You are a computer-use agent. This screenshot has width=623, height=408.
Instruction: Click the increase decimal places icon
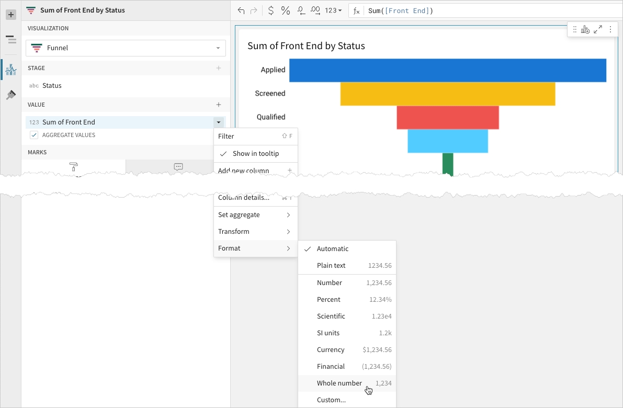coord(315,10)
